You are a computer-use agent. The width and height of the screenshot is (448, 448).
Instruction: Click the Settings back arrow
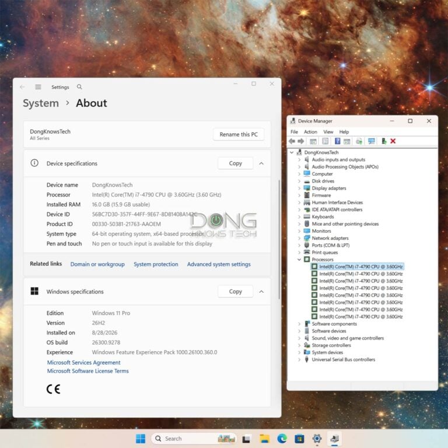click(22, 87)
